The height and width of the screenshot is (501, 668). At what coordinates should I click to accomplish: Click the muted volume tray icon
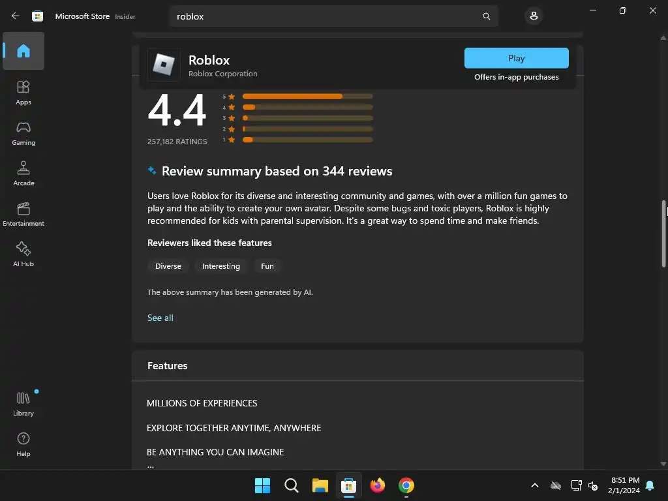(x=593, y=485)
